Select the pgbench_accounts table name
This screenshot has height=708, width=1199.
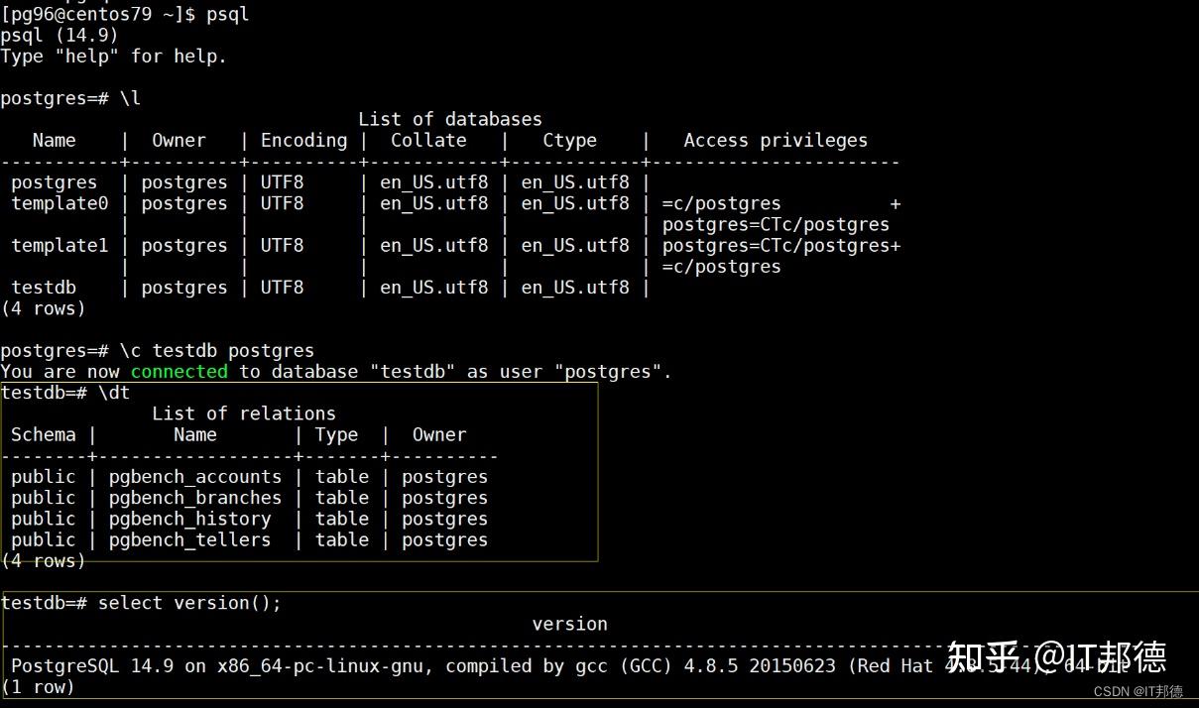(195, 477)
